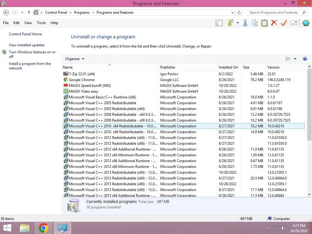Select Google Chrome program entry
This screenshot has width=312, height=234.
click(183, 80)
